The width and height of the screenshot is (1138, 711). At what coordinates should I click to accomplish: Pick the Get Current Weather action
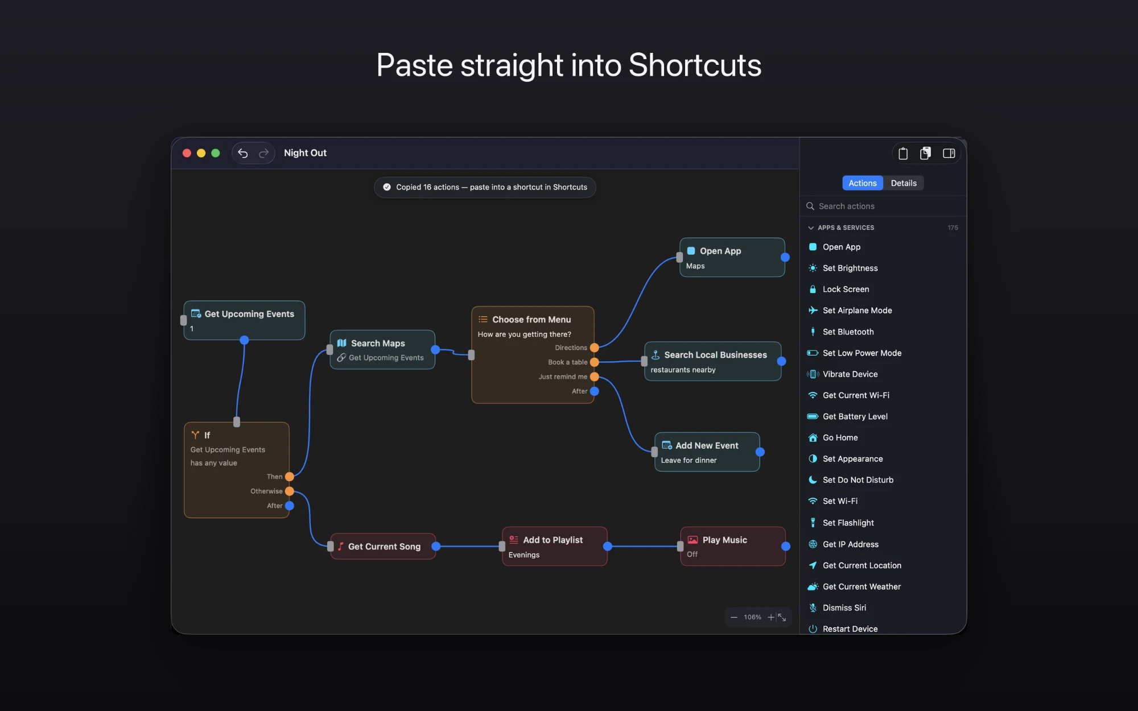(883, 586)
